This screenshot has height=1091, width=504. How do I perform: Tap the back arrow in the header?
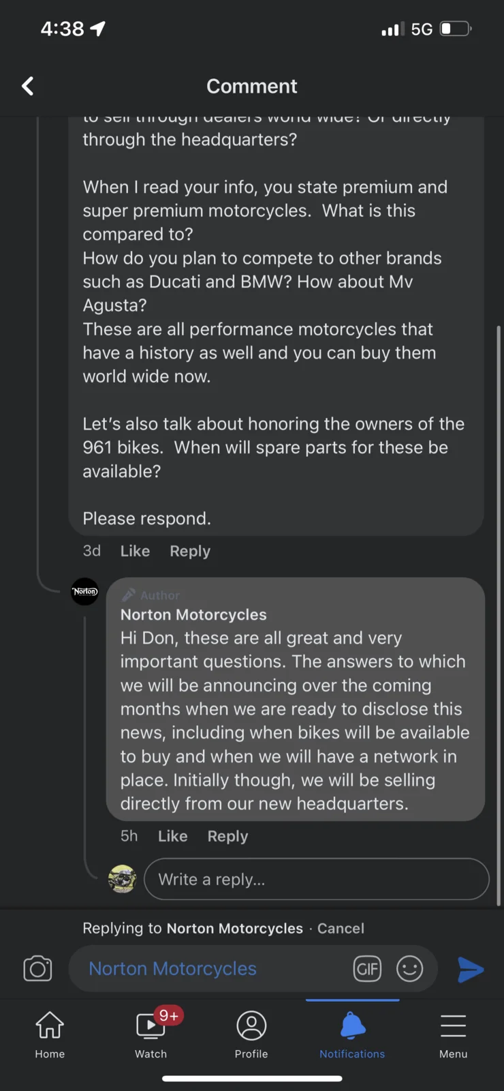click(28, 86)
